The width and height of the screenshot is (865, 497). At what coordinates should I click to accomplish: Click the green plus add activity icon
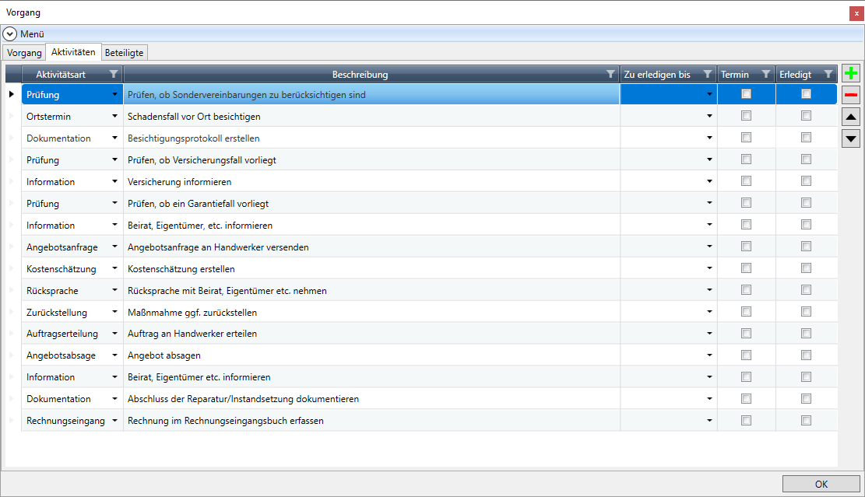pyautogui.click(x=852, y=73)
